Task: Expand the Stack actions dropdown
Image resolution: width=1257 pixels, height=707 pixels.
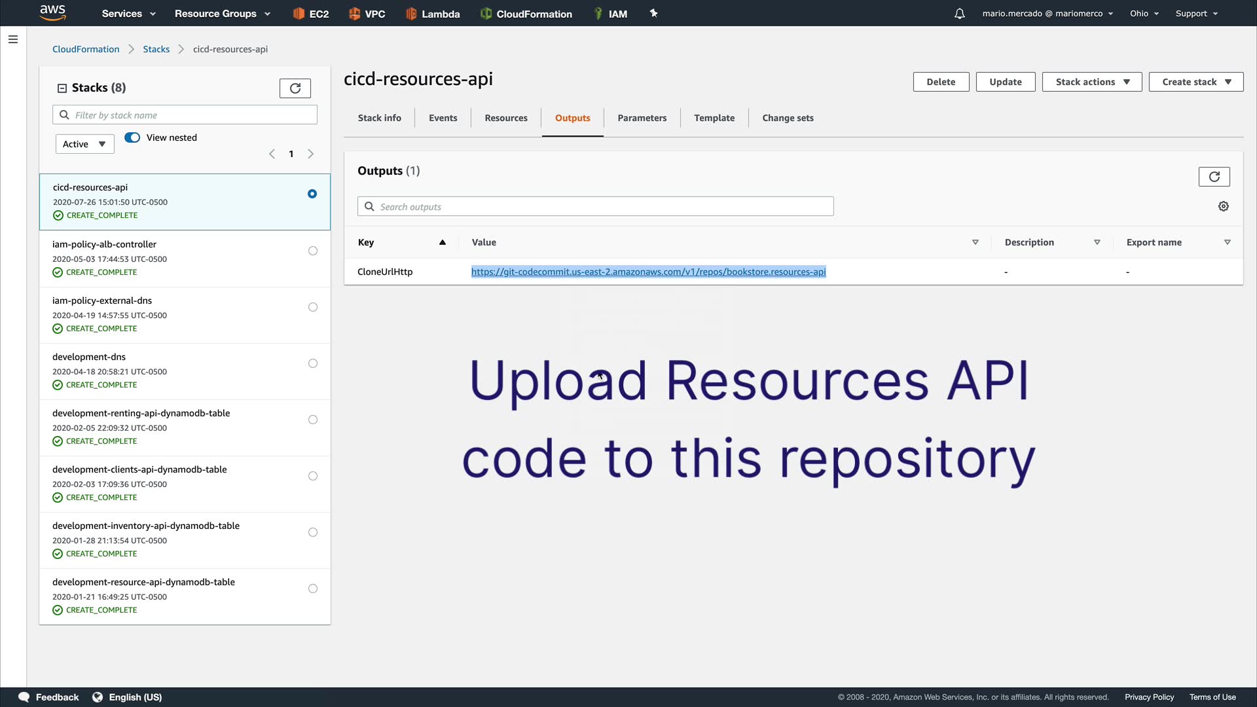Action: [x=1091, y=82]
